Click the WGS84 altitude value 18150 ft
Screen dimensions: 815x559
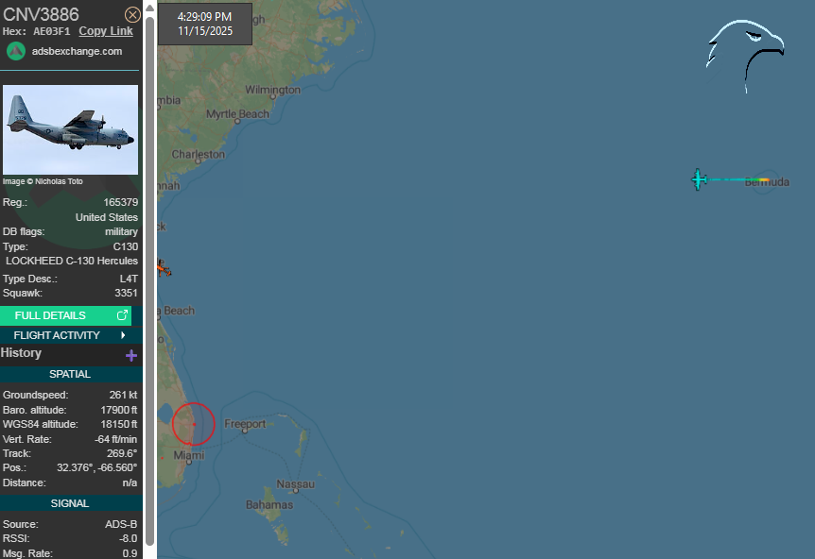click(119, 425)
